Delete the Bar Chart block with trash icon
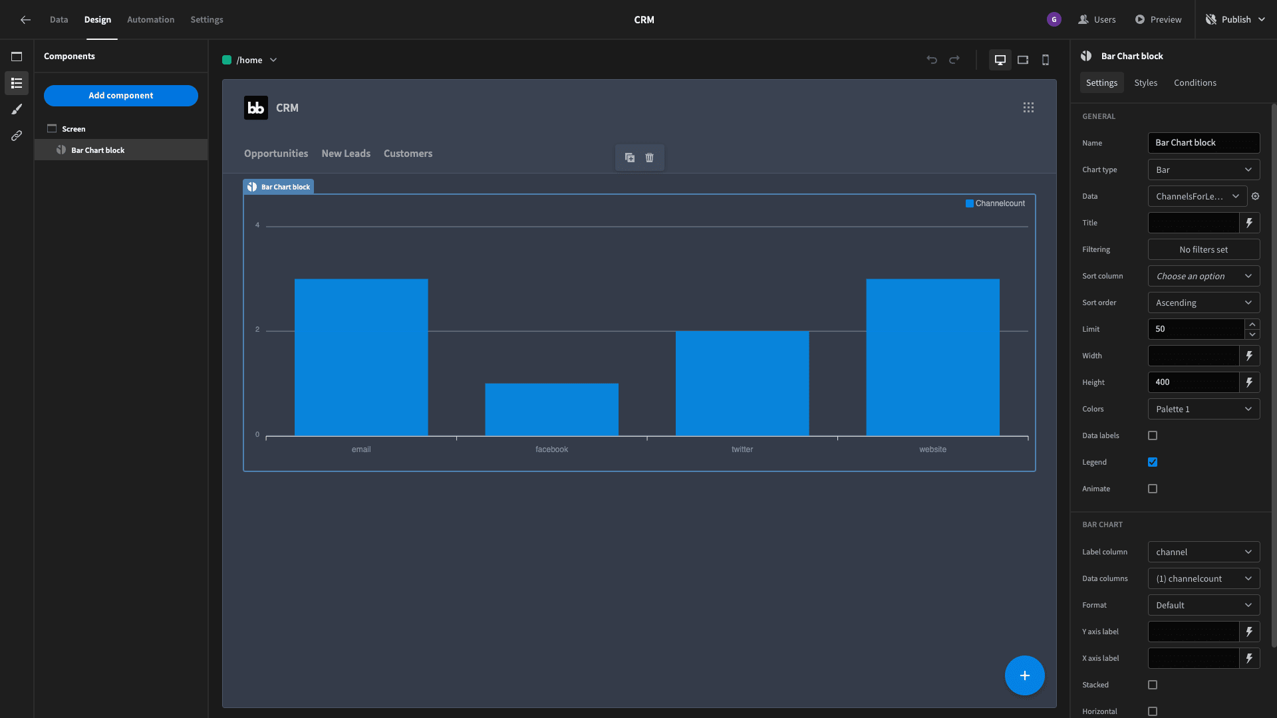 (650, 158)
